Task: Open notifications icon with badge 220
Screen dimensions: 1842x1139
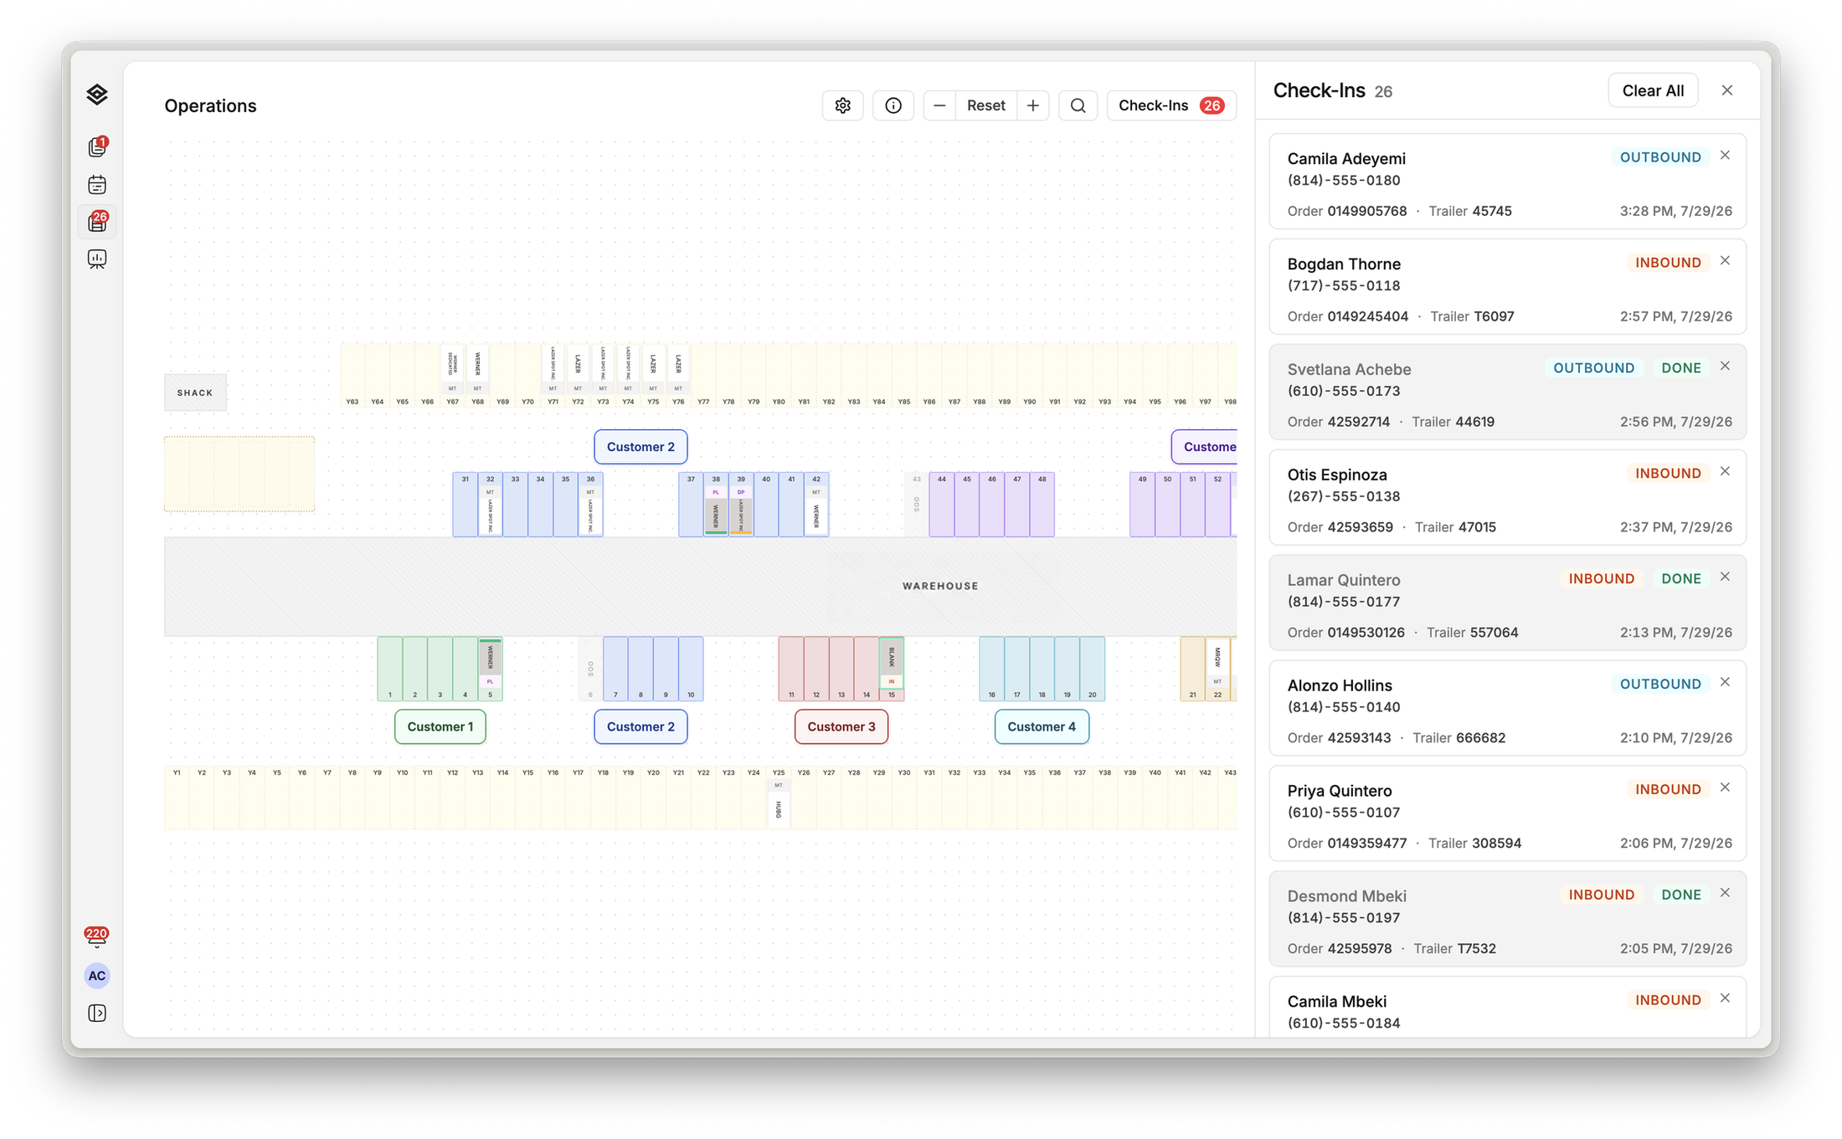Action: (x=96, y=937)
